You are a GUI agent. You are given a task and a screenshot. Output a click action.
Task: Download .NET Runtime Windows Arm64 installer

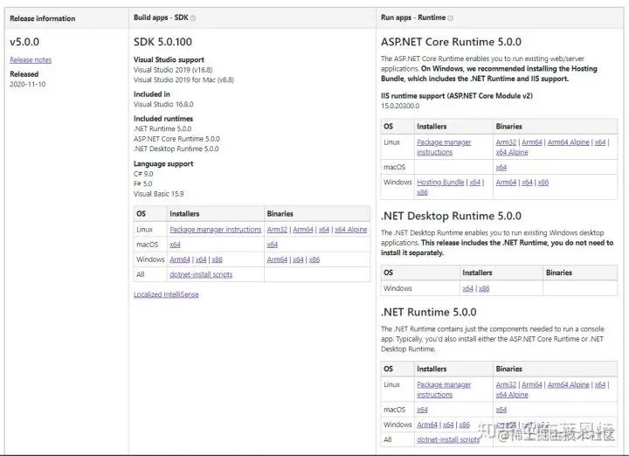tap(427, 425)
